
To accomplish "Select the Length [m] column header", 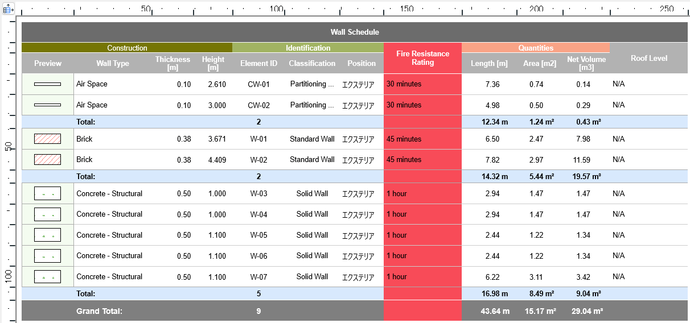I will [489, 64].
